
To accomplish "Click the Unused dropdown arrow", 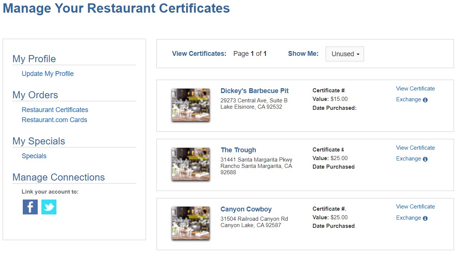I will click(358, 54).
